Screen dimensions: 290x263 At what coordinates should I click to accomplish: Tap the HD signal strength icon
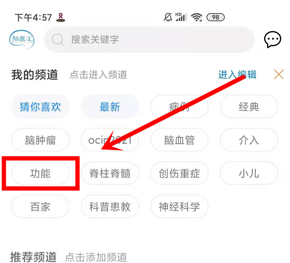coord(181,17)
